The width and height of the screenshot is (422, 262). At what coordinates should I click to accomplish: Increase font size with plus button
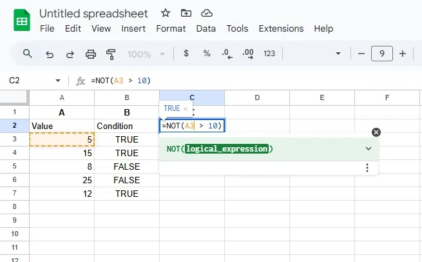pyautogui.click(x=403, y=54)
